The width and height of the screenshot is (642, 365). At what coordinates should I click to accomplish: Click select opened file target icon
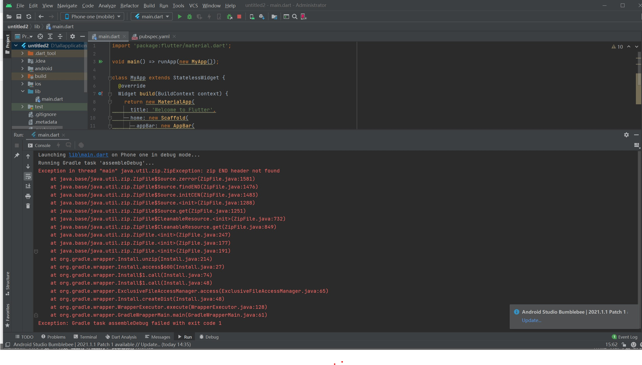tap(40, 37)
